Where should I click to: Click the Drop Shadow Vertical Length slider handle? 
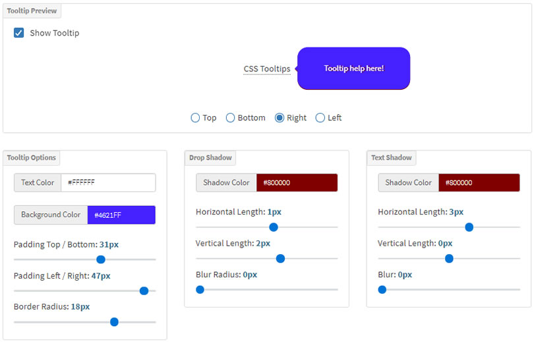(x=280, y=258)
